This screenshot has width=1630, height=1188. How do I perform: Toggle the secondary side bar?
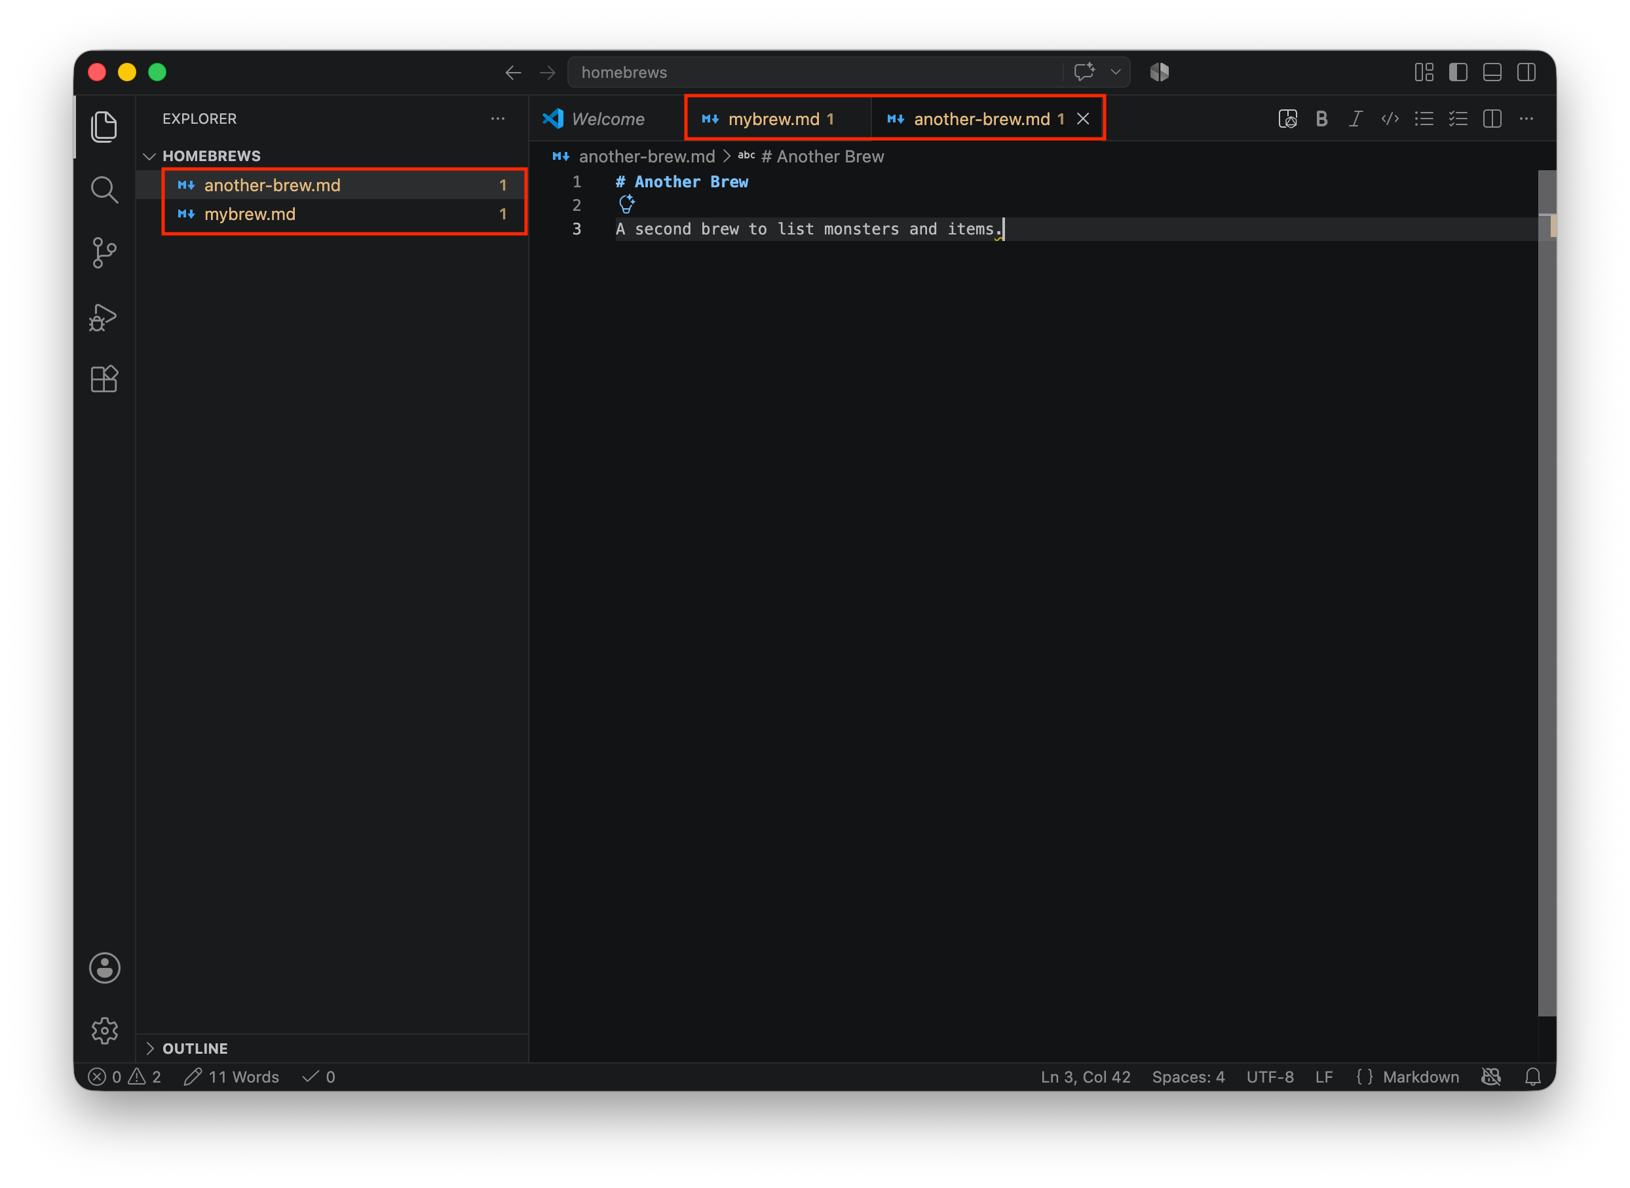(x=1526, y=72)
